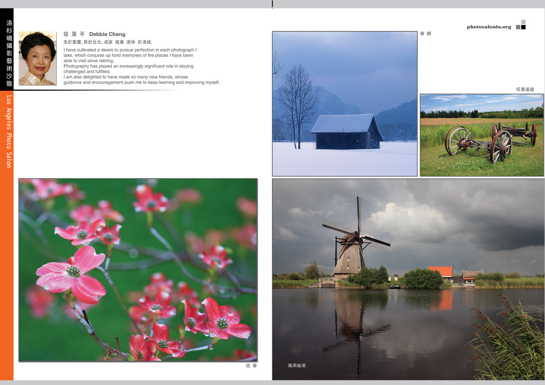Click the 寧靜 caption beside the snow photo
The width and height of the screenshot is (545, 385).
(426, 34)
